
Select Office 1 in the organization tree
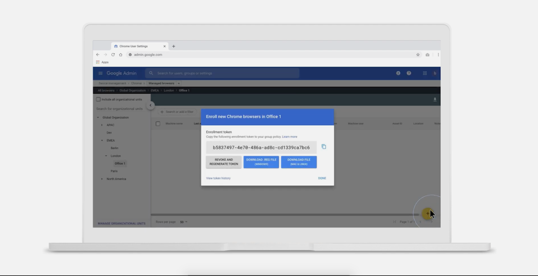tap(120, 164)
